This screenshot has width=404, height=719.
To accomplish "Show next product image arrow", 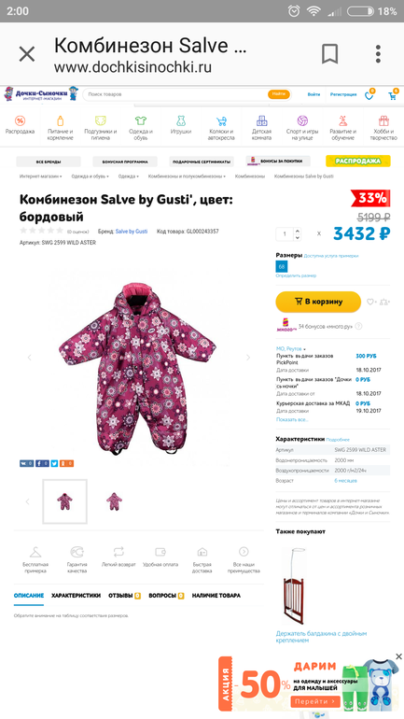I will pyautogui.click(x=248, y=358).
